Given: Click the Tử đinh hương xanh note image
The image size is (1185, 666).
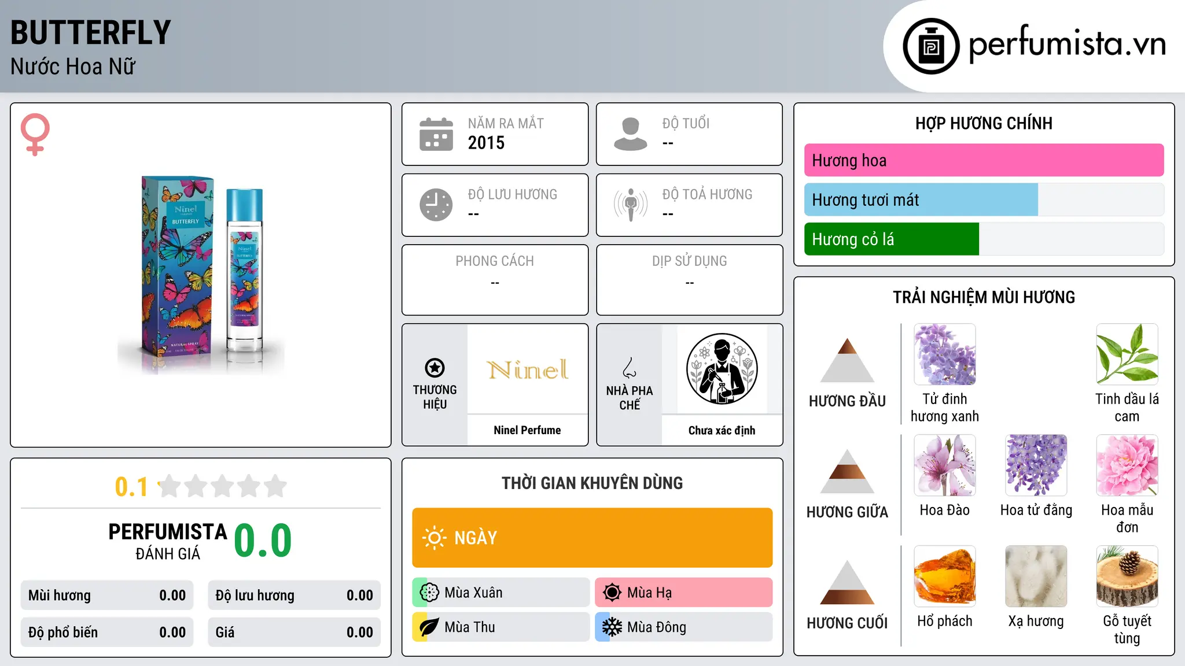Looking at the screenshot, I should (x=945, y=354).
